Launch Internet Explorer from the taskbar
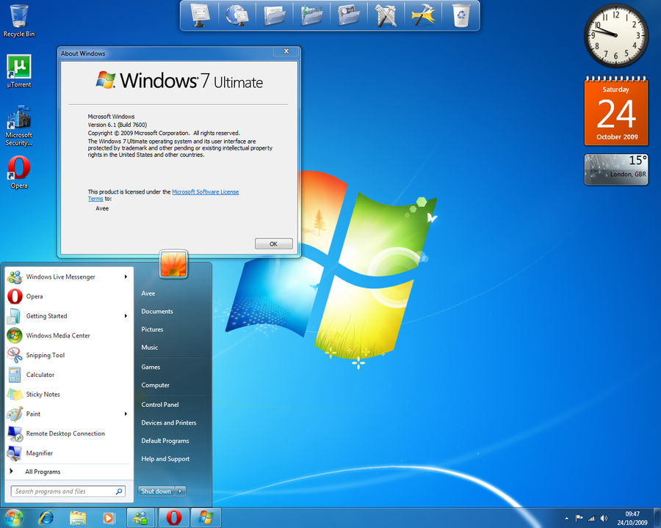 (46, 518)
